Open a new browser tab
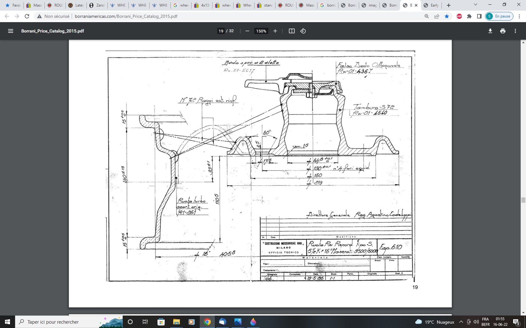The height and width of the screenshot is (328, 526). click(x=449, y=5)
